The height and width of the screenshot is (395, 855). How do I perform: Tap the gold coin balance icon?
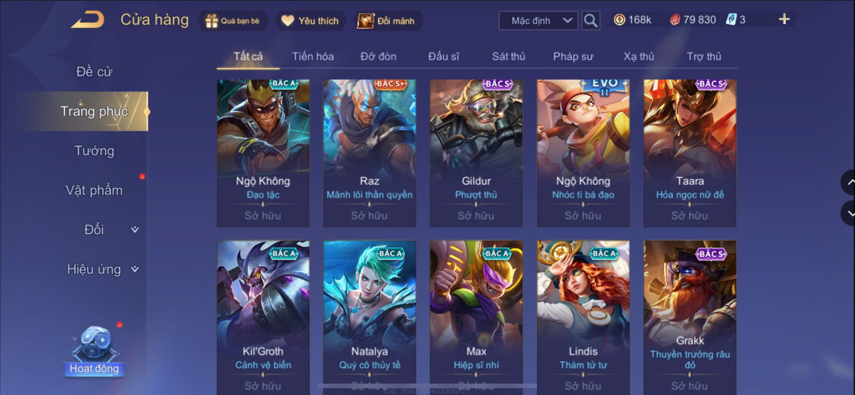pos(619,20)
